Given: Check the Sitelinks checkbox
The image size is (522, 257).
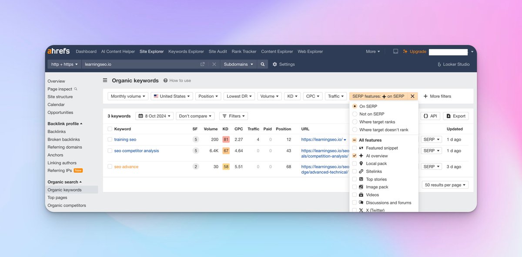Looking at the screenshot, I should [355, 171].
